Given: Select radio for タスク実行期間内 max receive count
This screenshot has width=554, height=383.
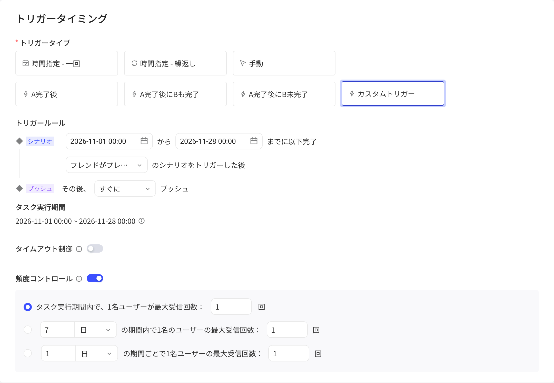Looking at the screenshot, I should pos(28,307).
